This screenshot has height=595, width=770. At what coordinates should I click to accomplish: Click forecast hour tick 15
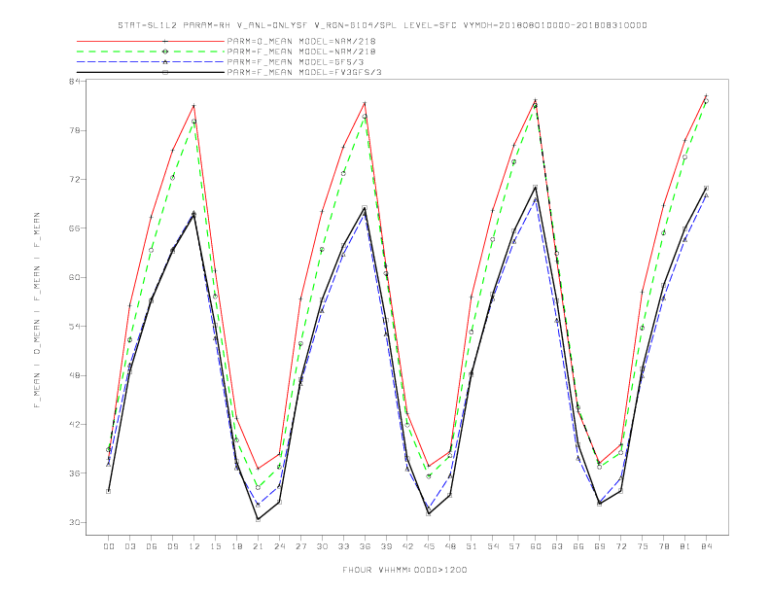[x=215, y=546]
